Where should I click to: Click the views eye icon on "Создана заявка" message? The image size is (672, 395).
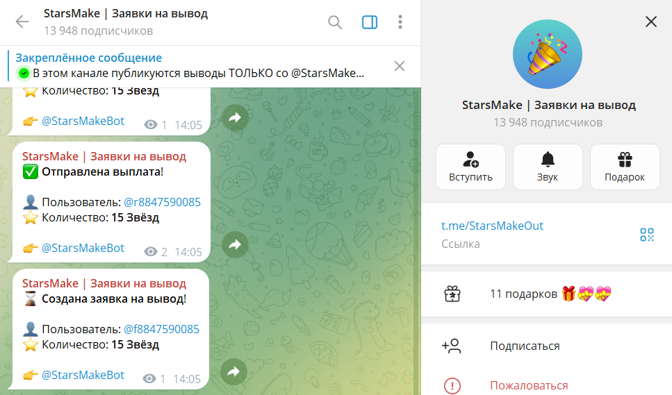pyautogui.click(x=149, y=379)
